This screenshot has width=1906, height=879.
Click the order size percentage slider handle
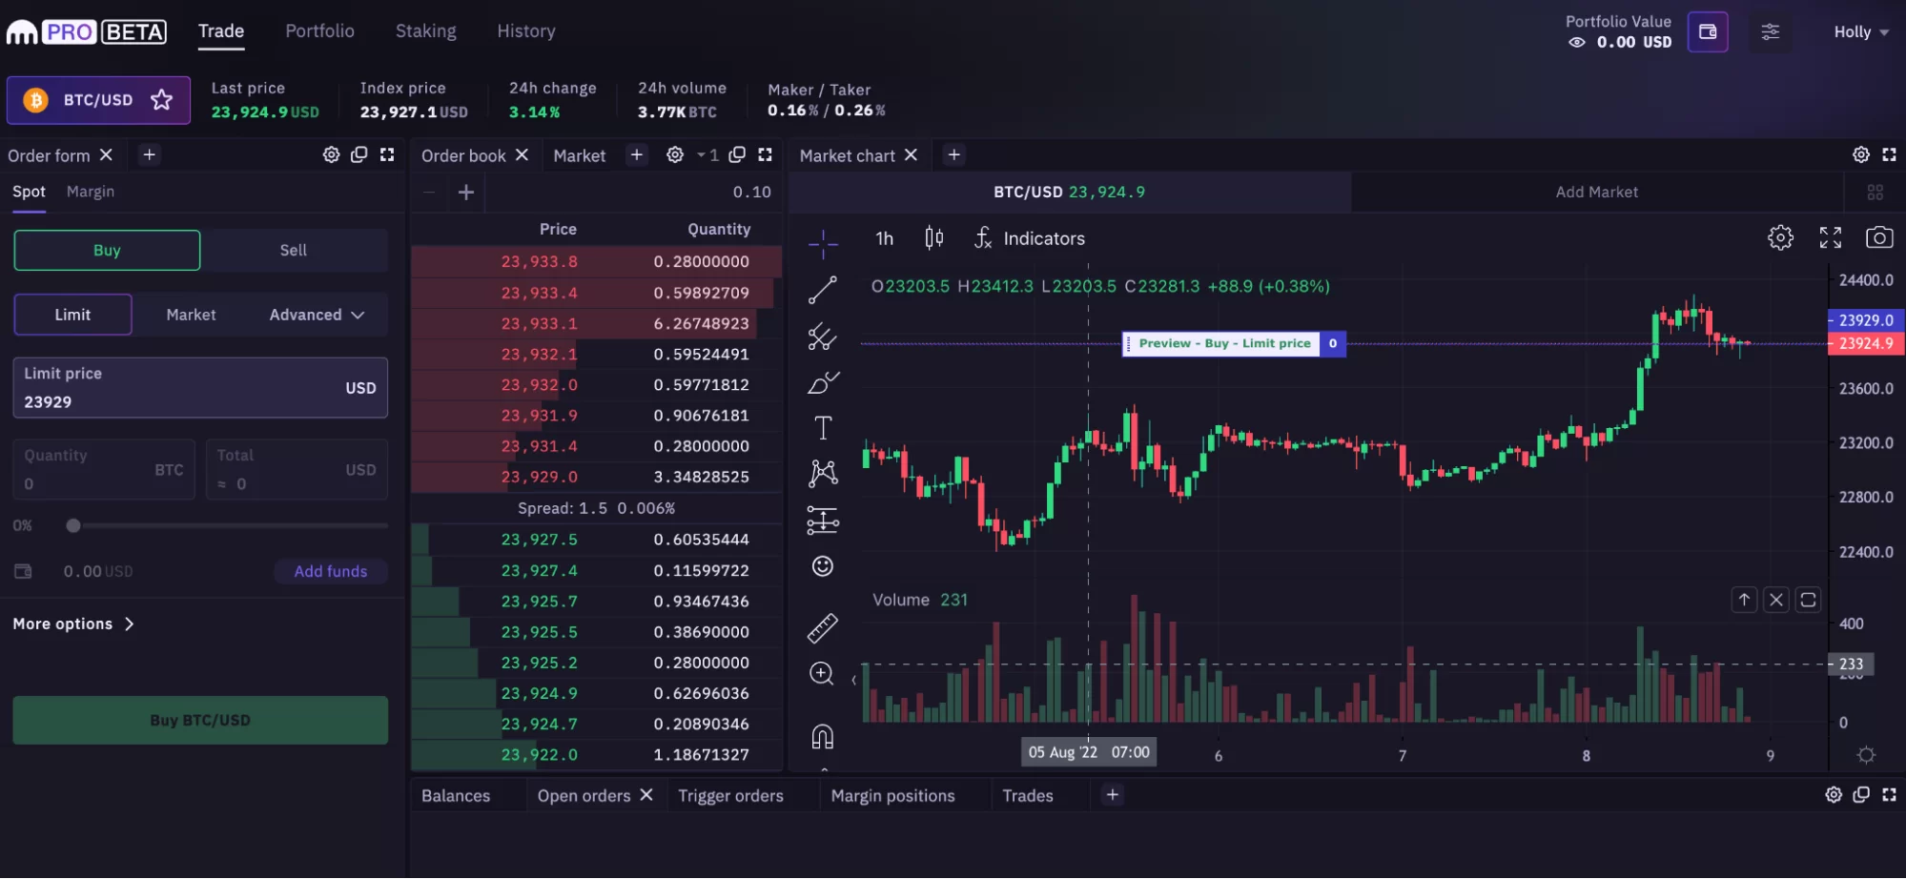tap(73, 525)
